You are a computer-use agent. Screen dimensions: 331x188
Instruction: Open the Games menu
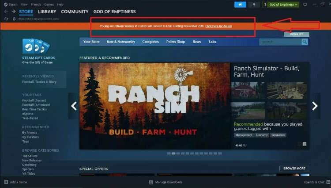point(49,4)
